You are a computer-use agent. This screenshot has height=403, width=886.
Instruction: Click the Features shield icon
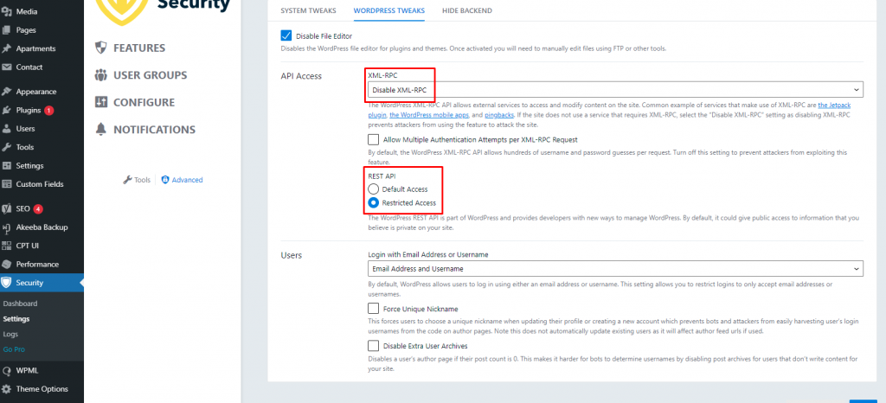click(101, 48)
